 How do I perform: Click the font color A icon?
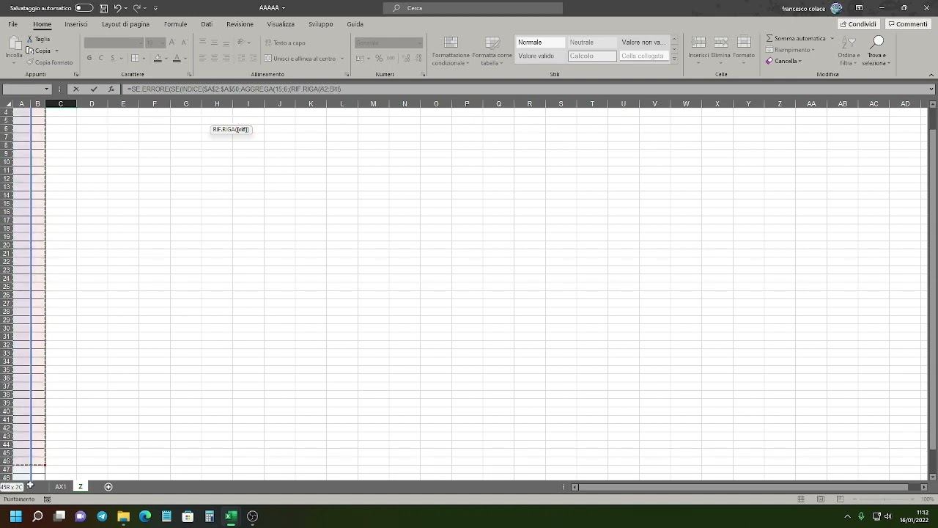click(177, 58)
